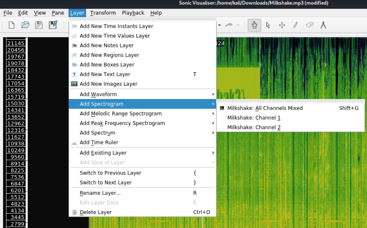Click the New Session icon
This screenshot has height=228, width=367.
(12, 25)
